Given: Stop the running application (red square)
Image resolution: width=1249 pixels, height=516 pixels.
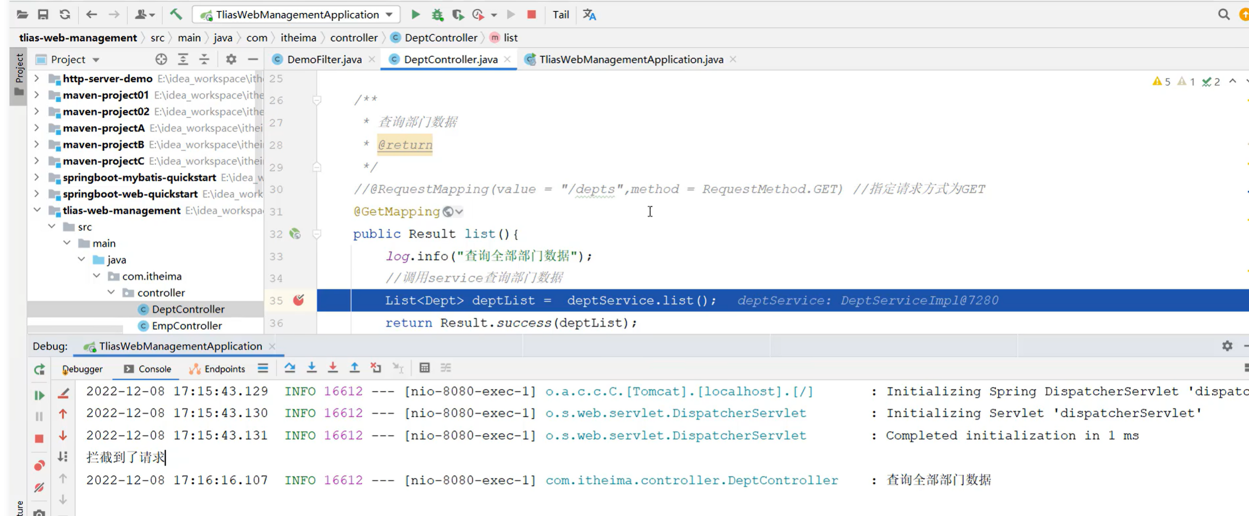Looking at the screenshot, I should click(531, 14).
